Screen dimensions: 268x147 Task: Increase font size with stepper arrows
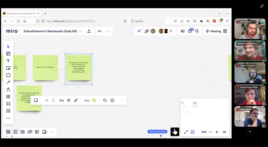coord(53,99)
